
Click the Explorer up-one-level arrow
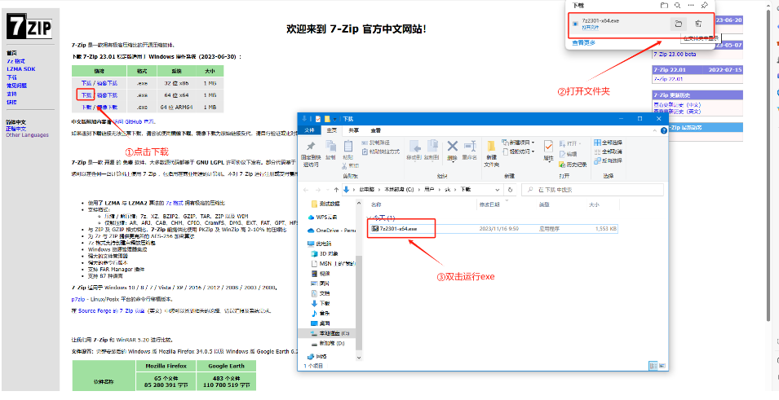[x=336, y=190]
